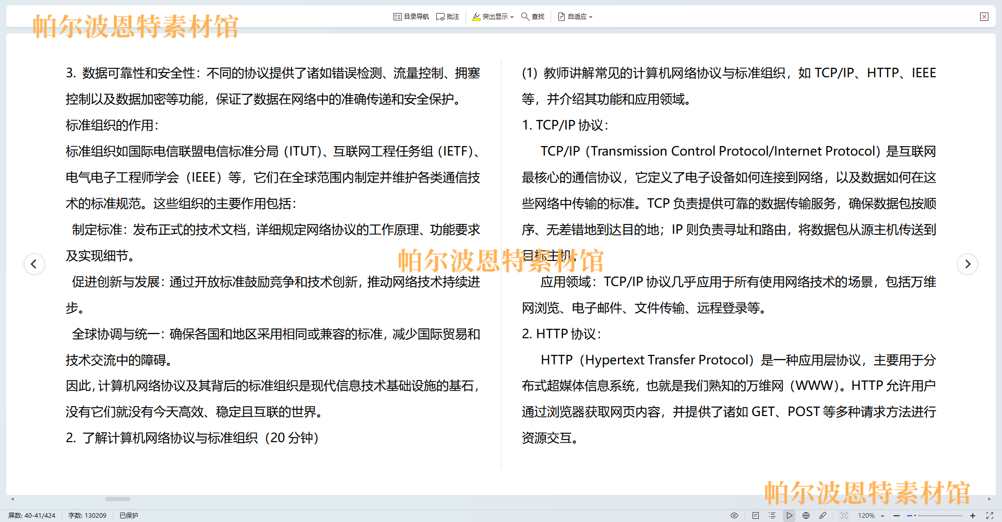Click the scrollbar right arrow
Screen dimensions: 1002x522
989,499
